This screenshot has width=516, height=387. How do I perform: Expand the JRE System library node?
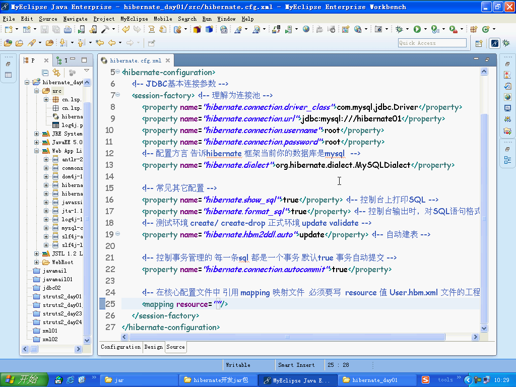(36, 134)
